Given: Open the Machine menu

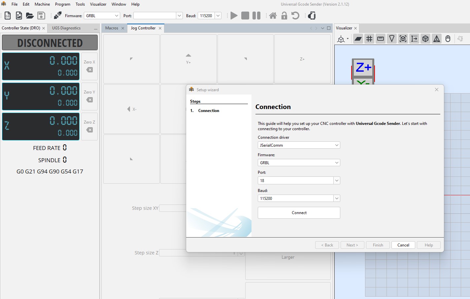Looking at the screenshot, I should (x=42, y=4).
